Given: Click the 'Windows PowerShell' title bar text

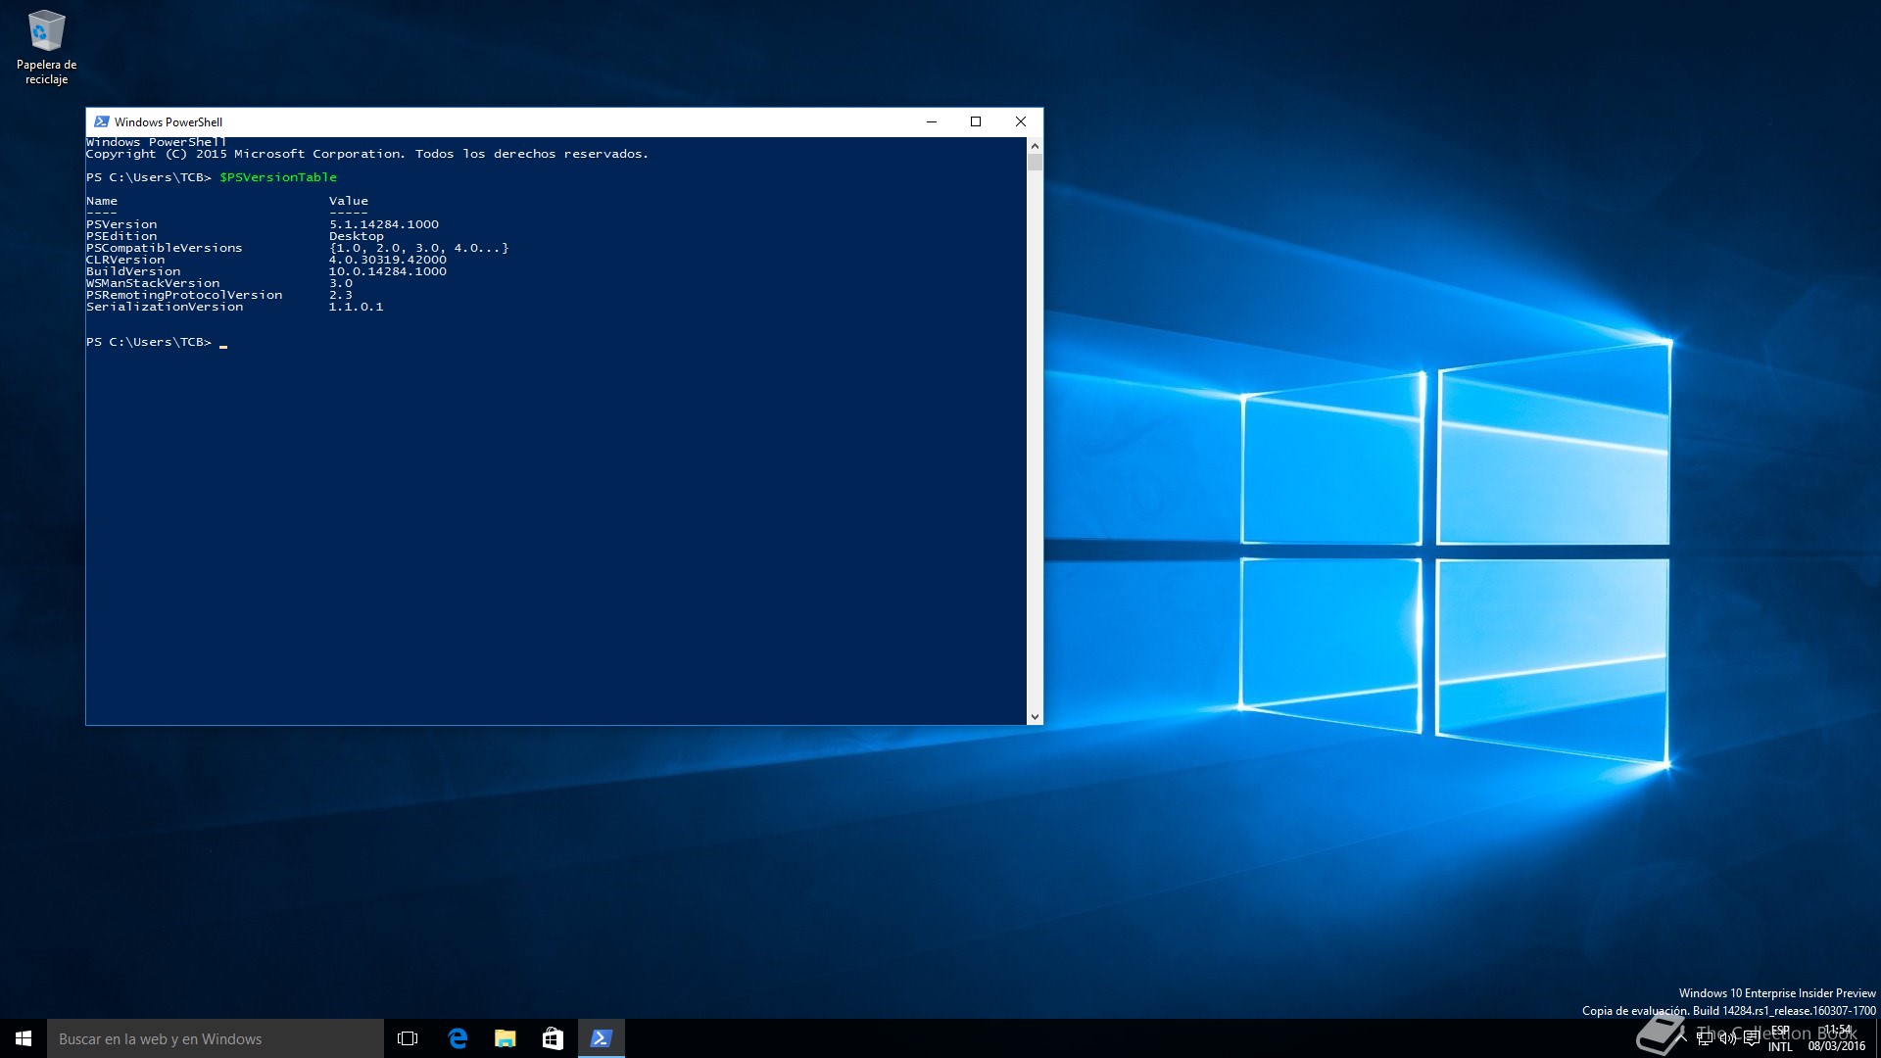Looking at the screenshot, I should (x=169, y=122).
